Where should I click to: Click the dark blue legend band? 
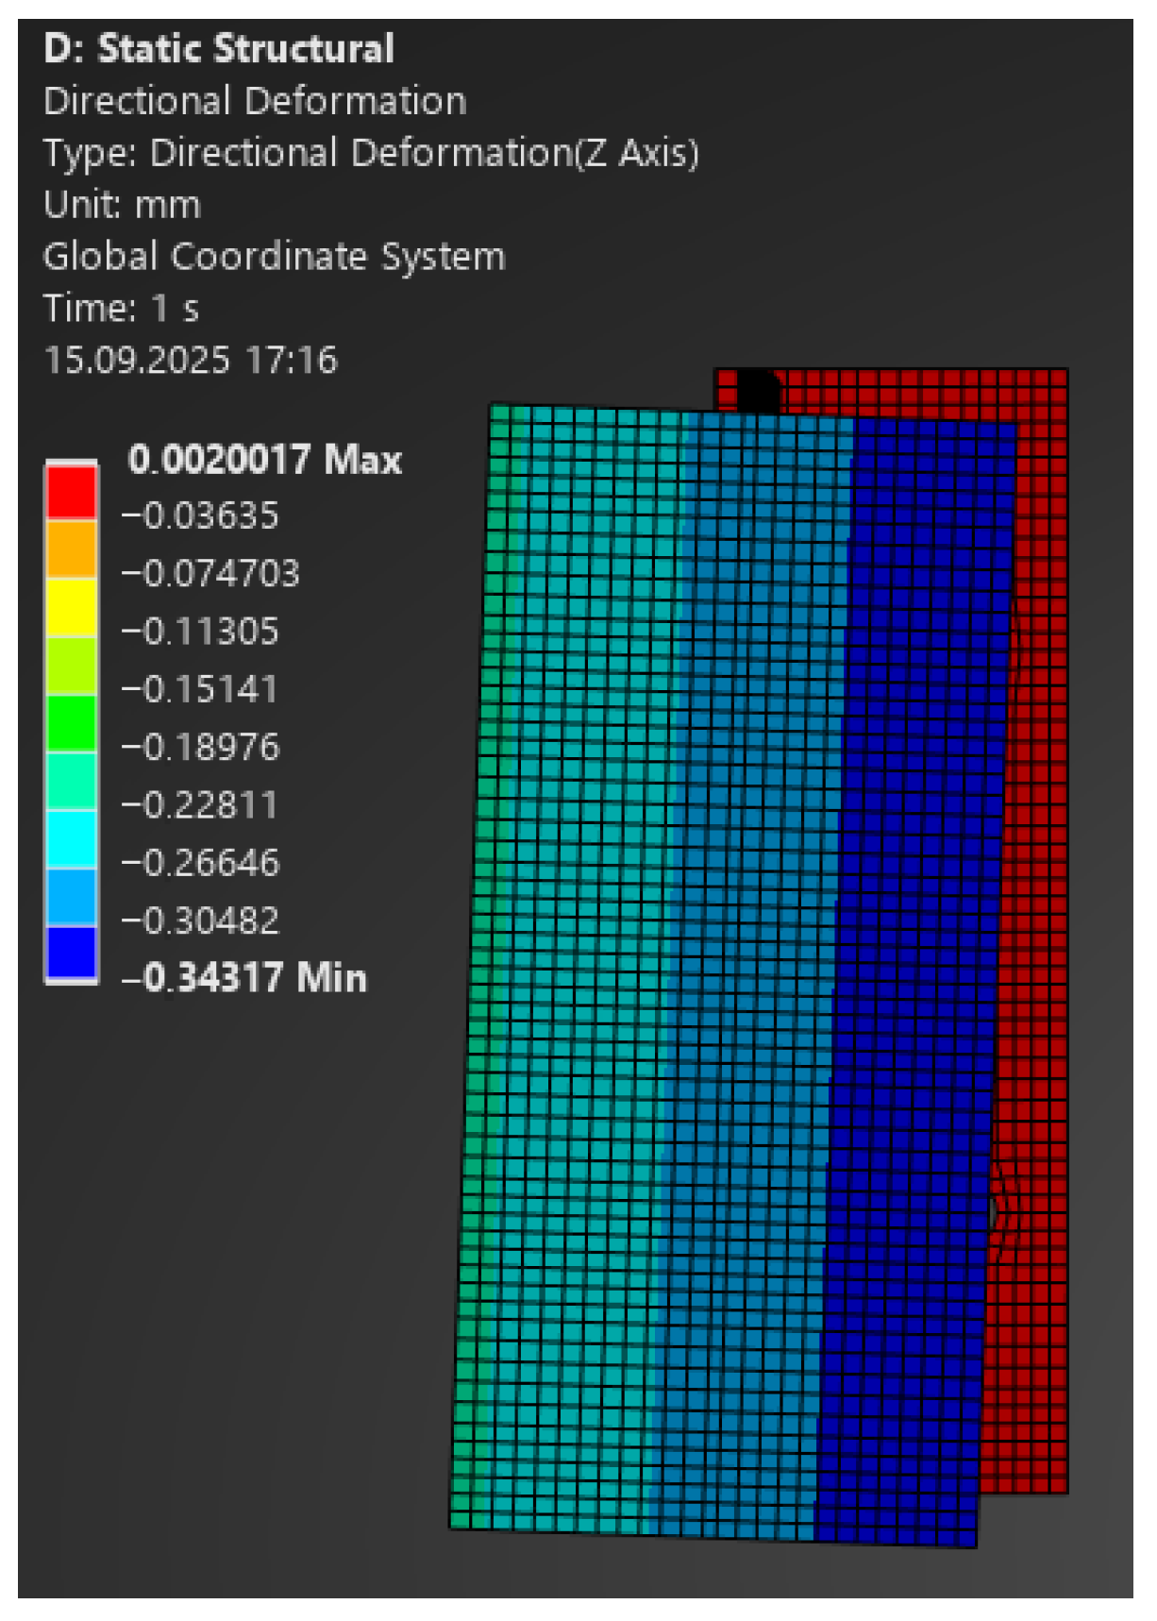(x=72, y=954)
